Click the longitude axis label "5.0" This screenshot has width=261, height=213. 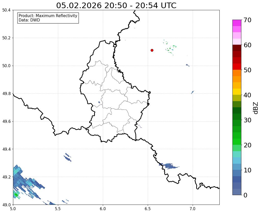13,209
